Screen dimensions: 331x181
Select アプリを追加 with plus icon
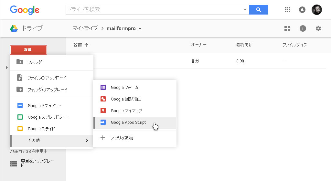click(122, 138)
